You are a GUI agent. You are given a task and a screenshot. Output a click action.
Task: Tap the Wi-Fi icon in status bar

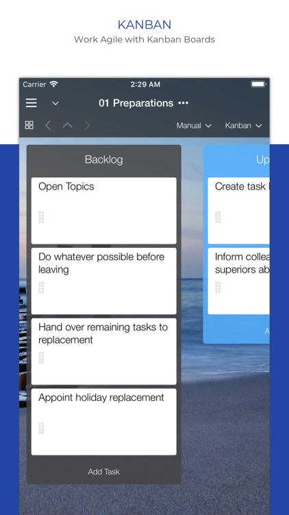(53, 84)
